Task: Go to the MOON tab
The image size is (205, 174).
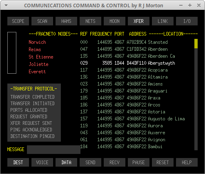Action: coord(114,21)
